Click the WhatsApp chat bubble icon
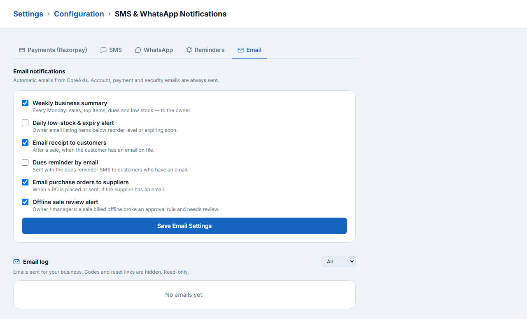Screen dimensions: 527x319 tap(138, 50)
